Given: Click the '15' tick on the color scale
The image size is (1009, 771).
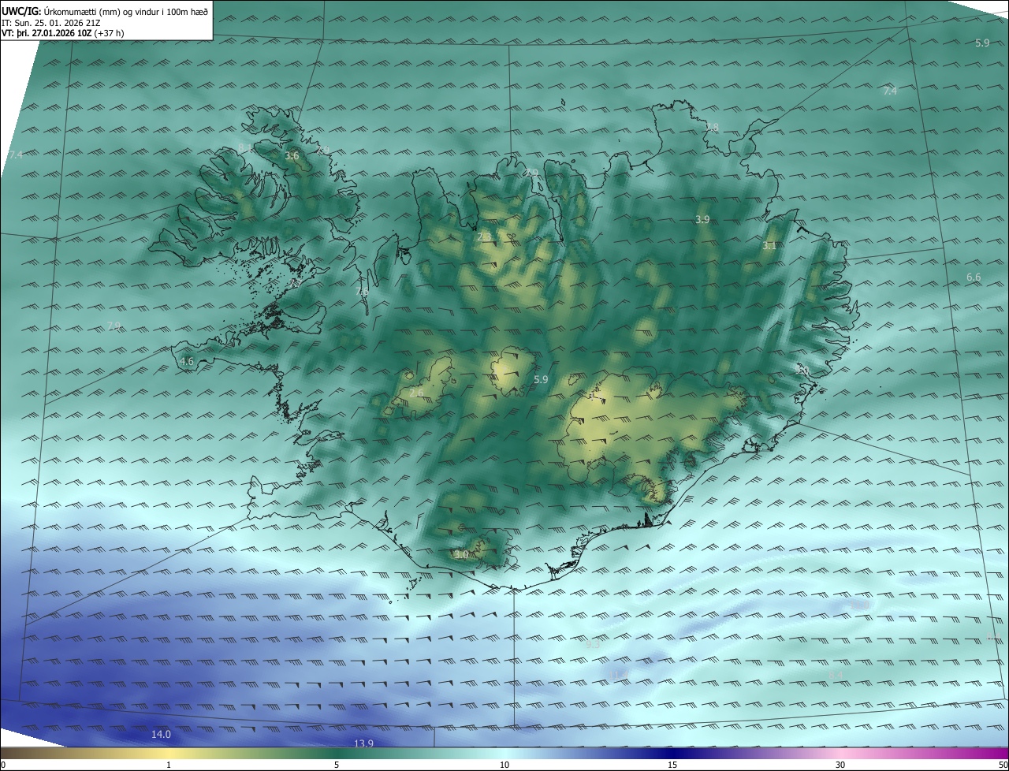Looking at the screenshot, I should pos(672,765).
